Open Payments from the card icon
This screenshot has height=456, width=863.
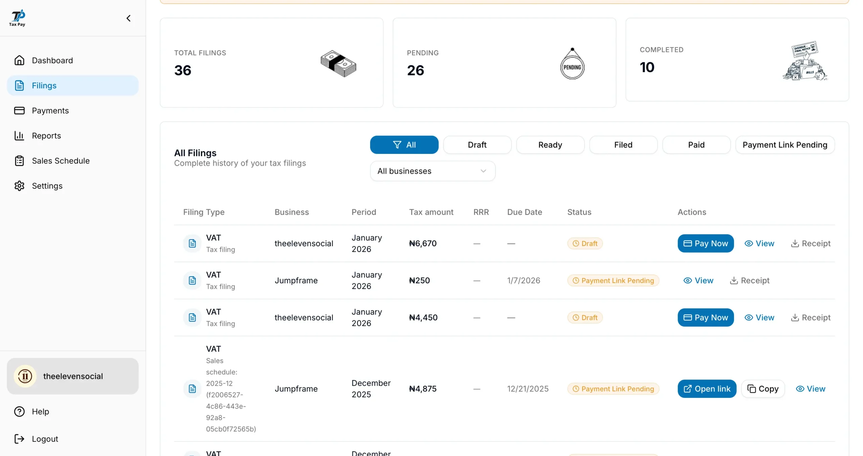(19, 110)
